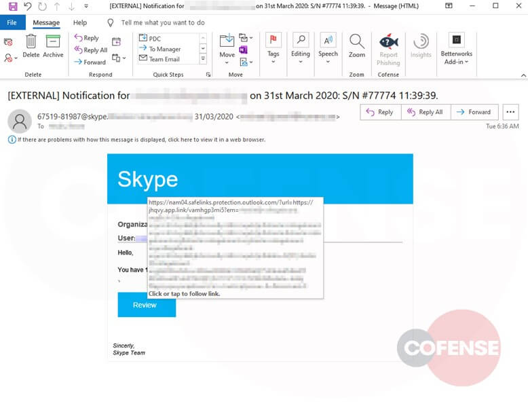Collapse the ribbon with chevron
Screen dimensions: 528x408
pos(523,75)
